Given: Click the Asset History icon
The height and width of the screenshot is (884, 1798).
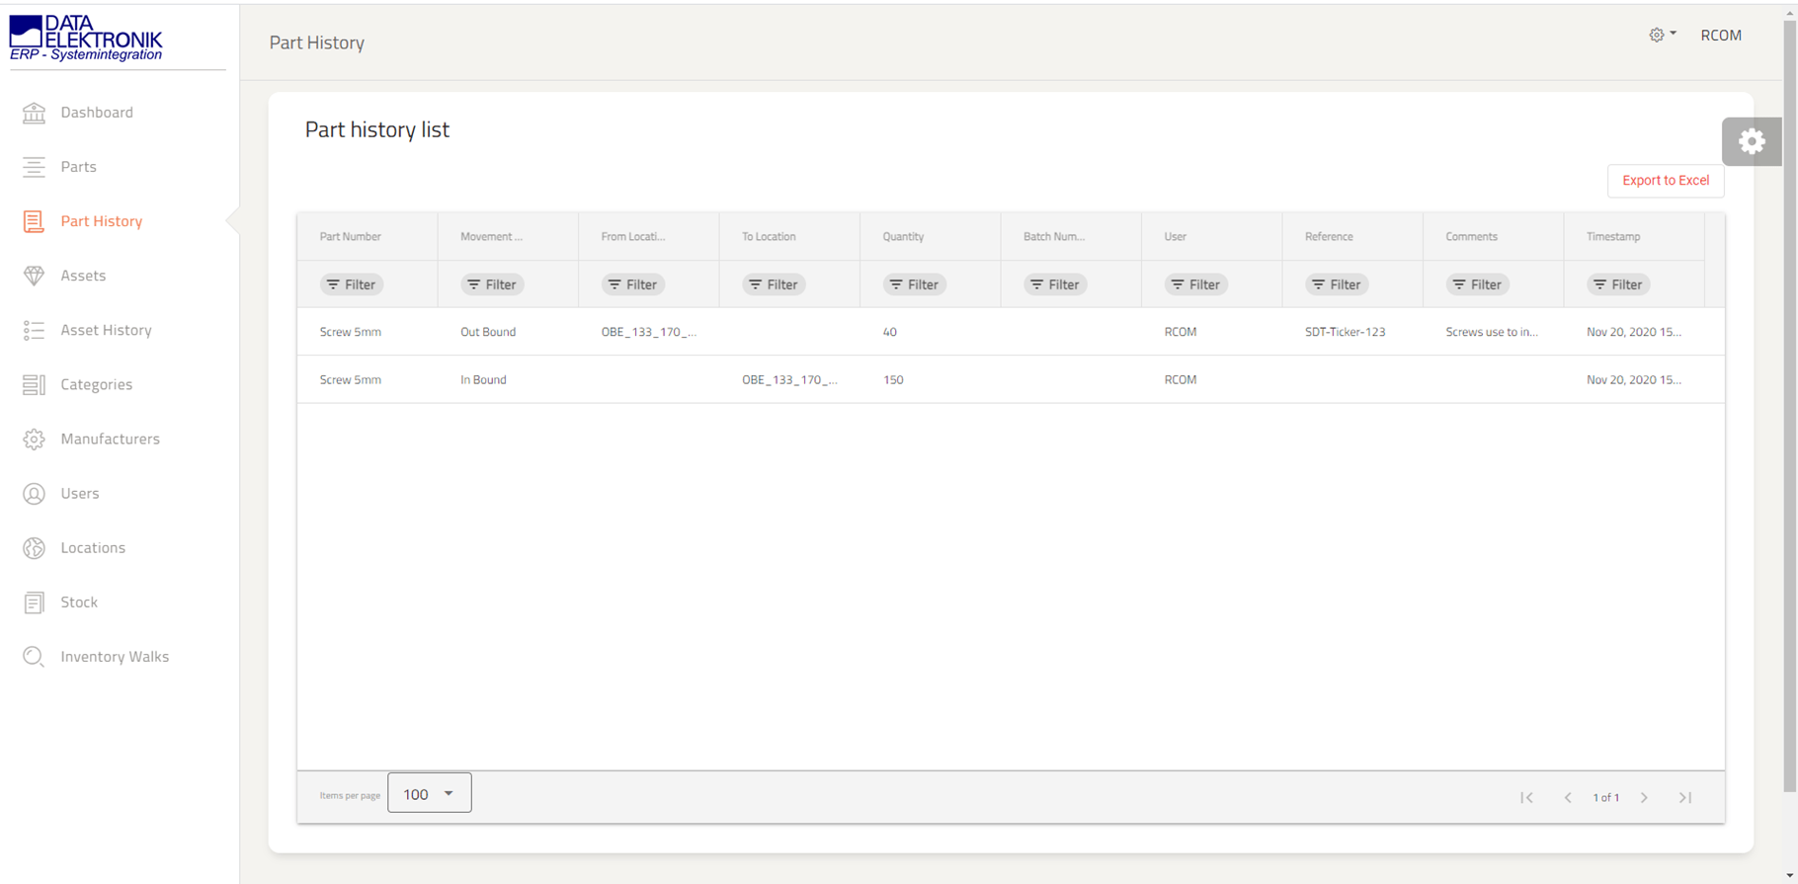Looking at the screenshot, I should (34, 330).
